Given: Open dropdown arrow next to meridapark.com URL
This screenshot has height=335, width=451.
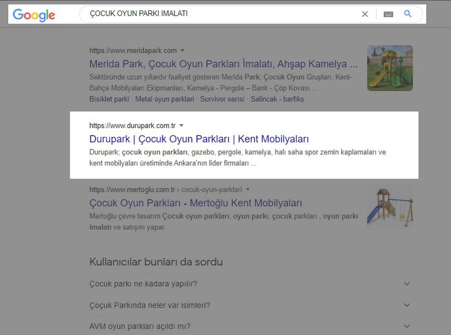Looking at the screenshot, I should [182, 50].
